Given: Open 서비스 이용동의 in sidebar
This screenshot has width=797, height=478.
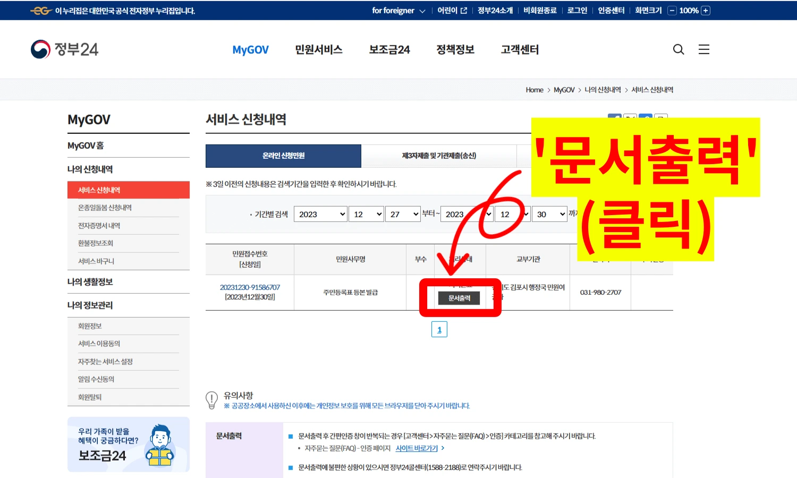Looking at the screenshot, I should (99, 344).
